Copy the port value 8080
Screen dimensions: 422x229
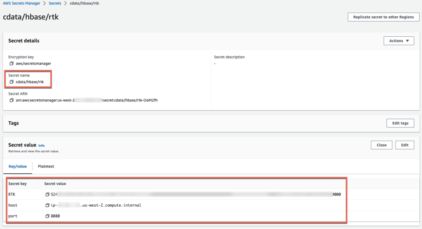click(47, 216)
